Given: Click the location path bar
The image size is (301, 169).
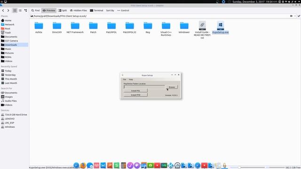Looking at the screenshot, I should [159, 16].
